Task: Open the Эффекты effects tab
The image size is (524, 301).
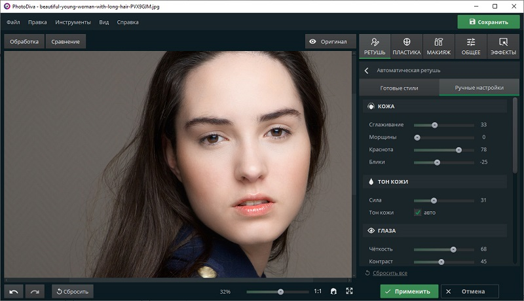Action: click(x=503, y=46)
